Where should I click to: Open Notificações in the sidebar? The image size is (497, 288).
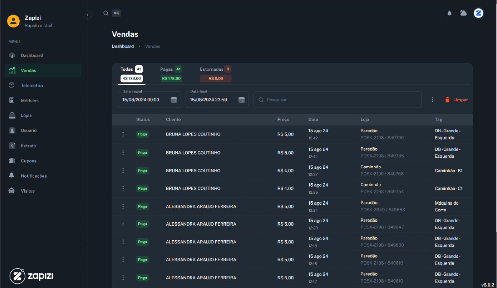point(43,175)
